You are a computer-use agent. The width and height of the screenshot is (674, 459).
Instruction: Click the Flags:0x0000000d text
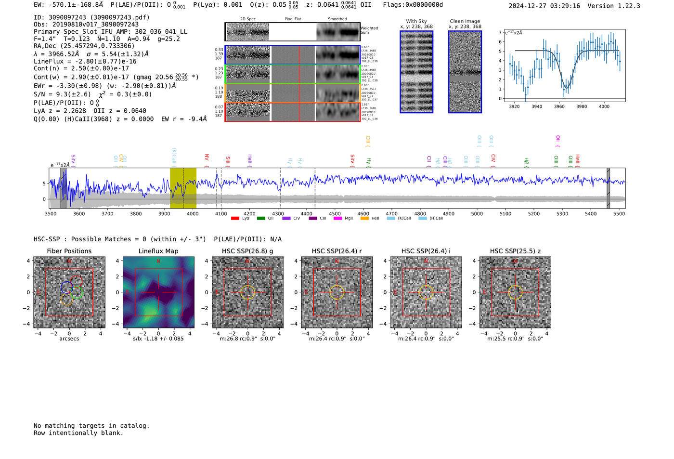413,5
